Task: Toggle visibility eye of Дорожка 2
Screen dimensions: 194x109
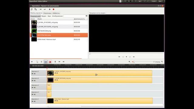Action: point(32,94)
